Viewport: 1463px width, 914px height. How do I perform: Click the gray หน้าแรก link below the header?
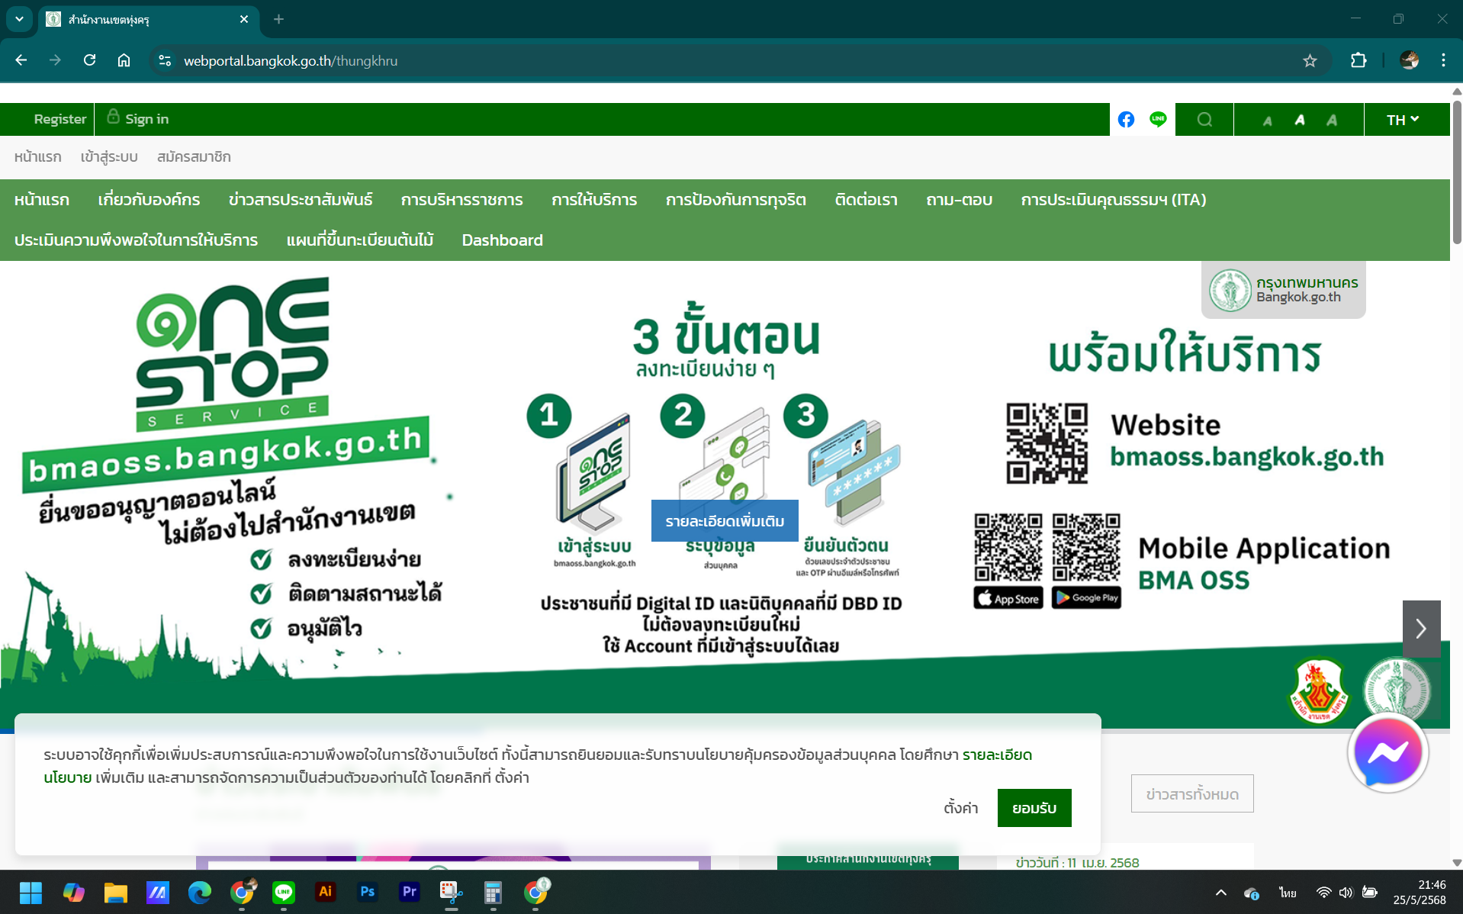pos(37,157)
